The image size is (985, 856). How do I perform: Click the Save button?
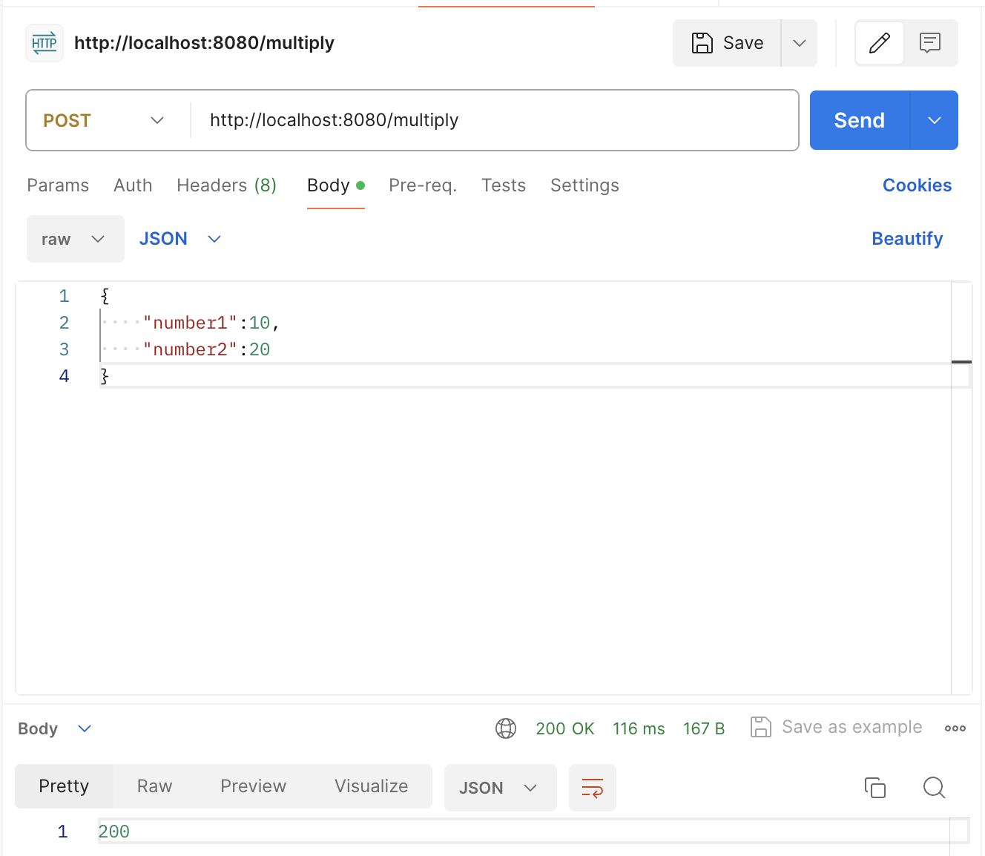click(x=727, y=43)
